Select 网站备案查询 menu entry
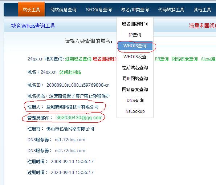This screenshot has width=216, height=185. click(135, 89)
